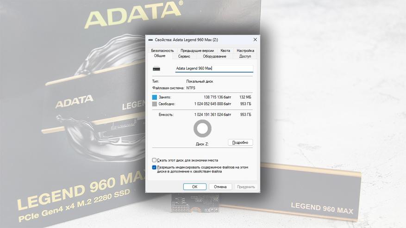Uncheck Разрешить индексировать содержимое checkbox
406x228 pixels.
tap(154, 167)
